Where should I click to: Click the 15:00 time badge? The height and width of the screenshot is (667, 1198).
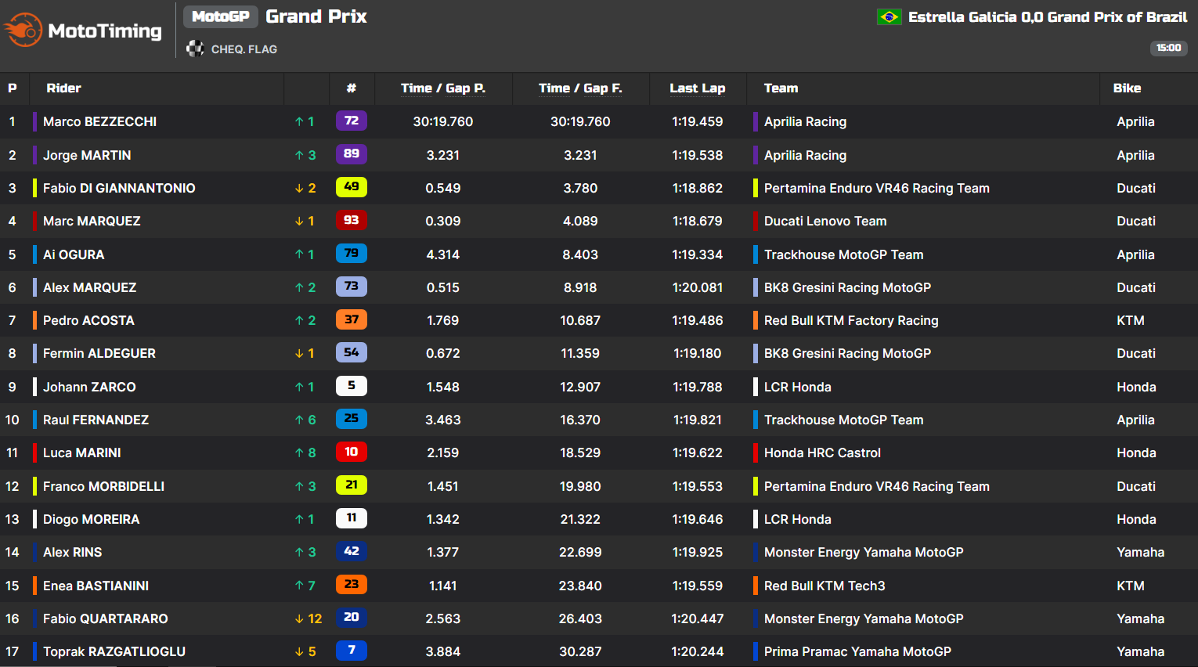1168,48
